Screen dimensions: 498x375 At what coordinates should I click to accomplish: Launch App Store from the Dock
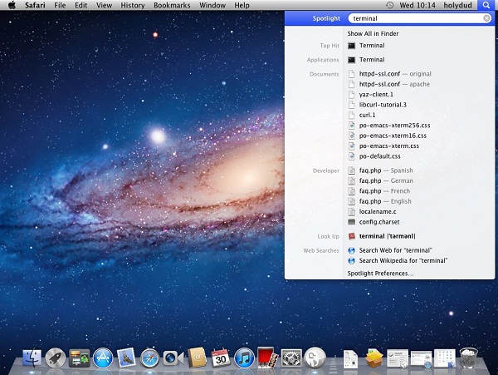[x=103, y=358]
